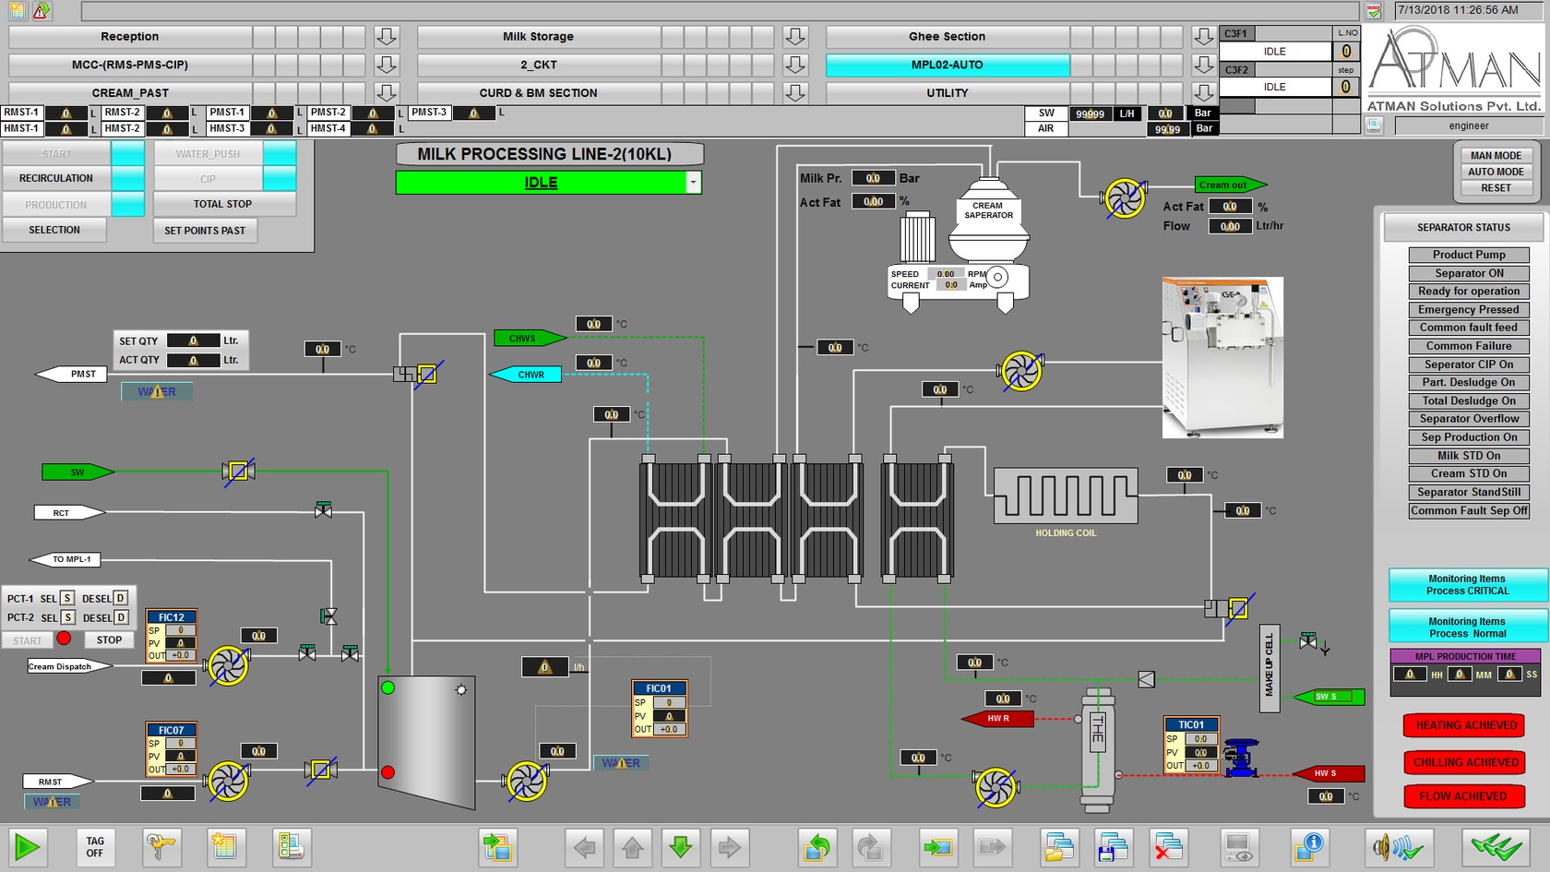Click the red HEATING ACHIEVED indicator
Viewport: 1550px width, 872px height.
coord(1465,725)
